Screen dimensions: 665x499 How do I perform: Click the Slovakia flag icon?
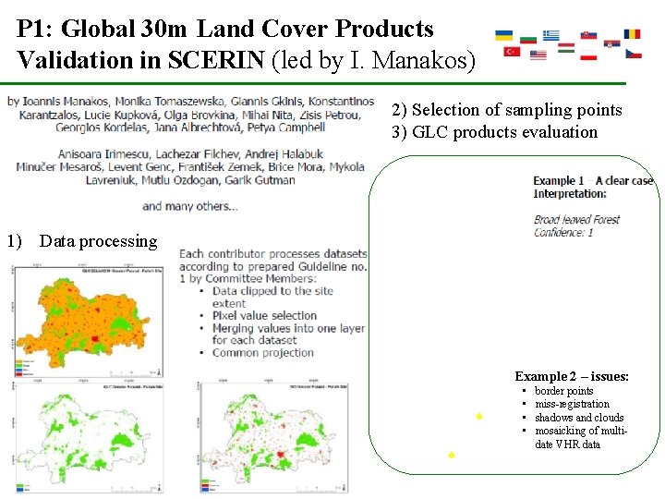click(x=588, y=36)
